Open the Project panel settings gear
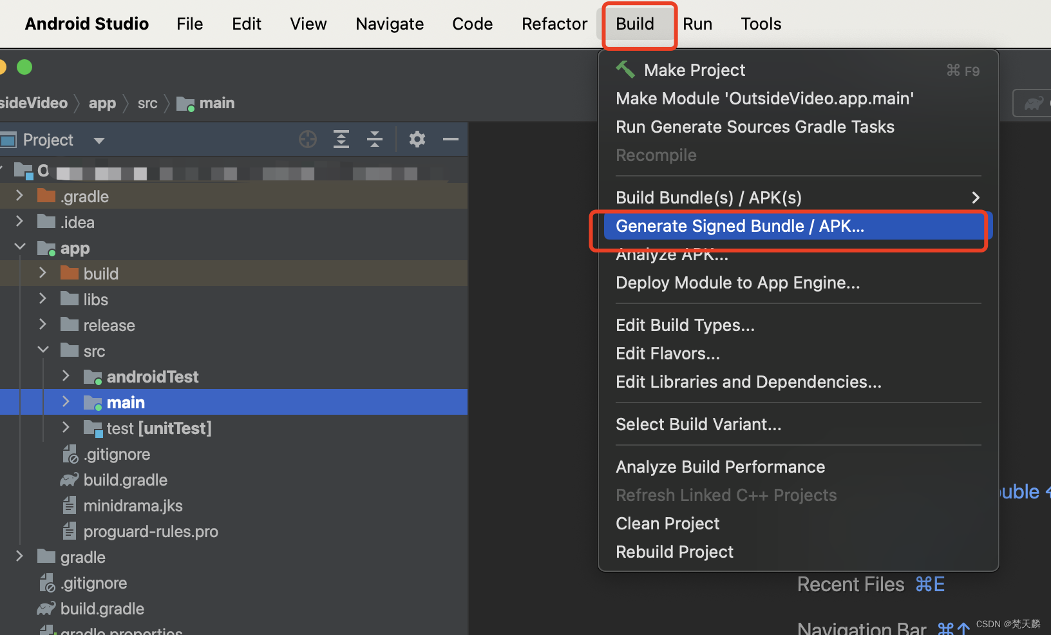 tap(417, 139)
